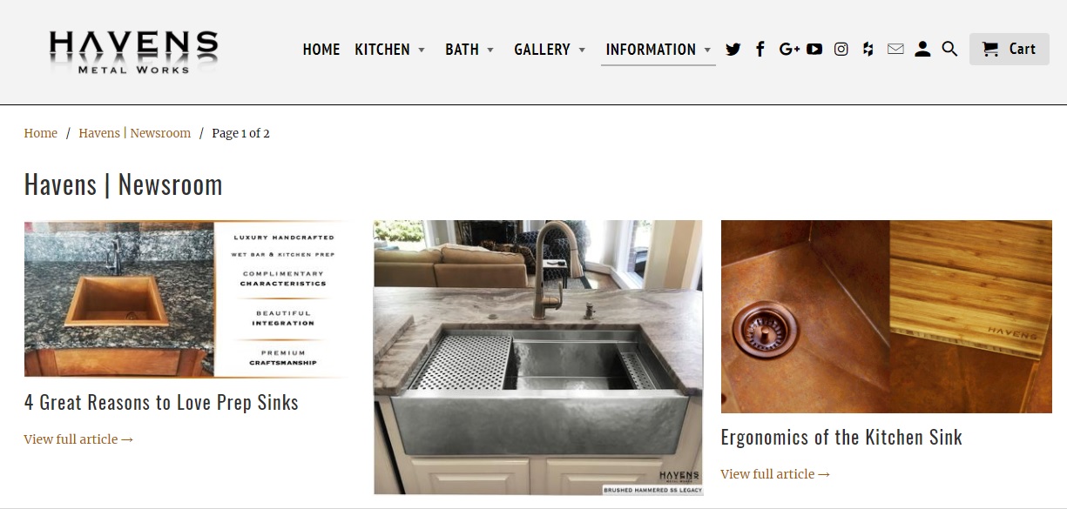Click the email envelope icon
This screenshot has width=1067, height=509.
895,50
